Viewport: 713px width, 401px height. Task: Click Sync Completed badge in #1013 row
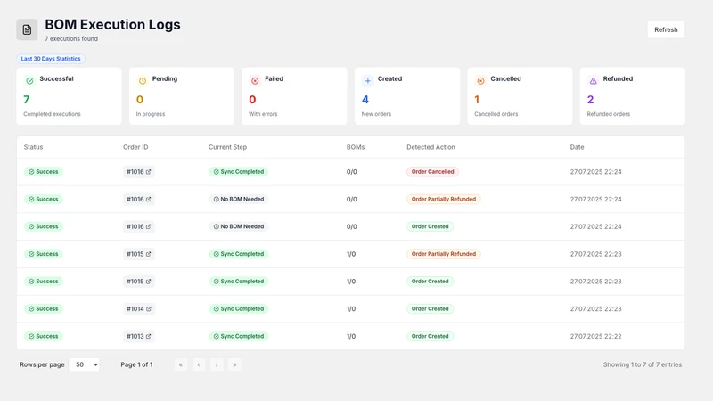(x=238, y=337)
